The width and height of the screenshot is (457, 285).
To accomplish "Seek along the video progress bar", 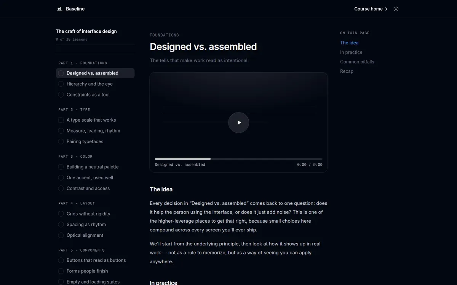I will click(238, 159).
